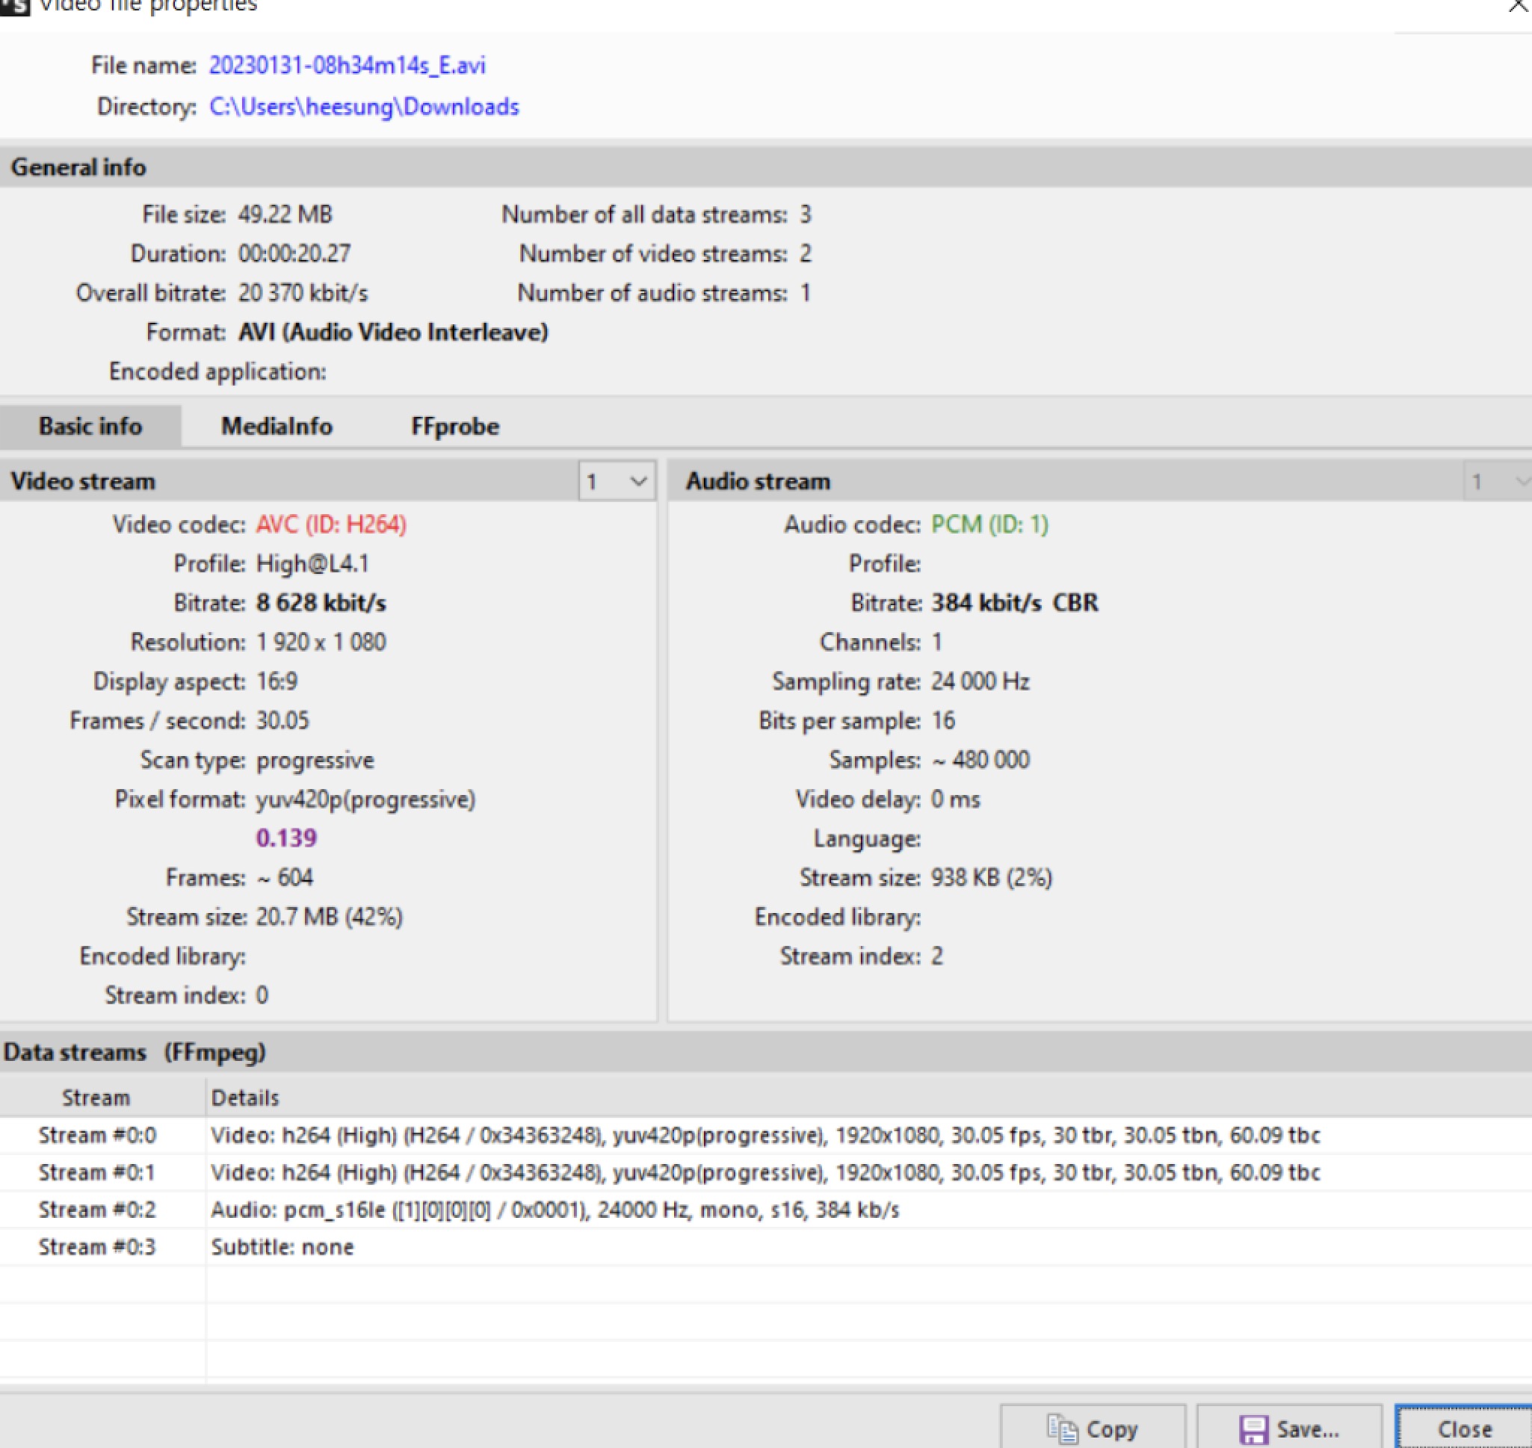The width and height of the screenshot is (1532, 1448).
Task: Click the AVC (ID: H264) codec text
Action: (x=331, y=525)
